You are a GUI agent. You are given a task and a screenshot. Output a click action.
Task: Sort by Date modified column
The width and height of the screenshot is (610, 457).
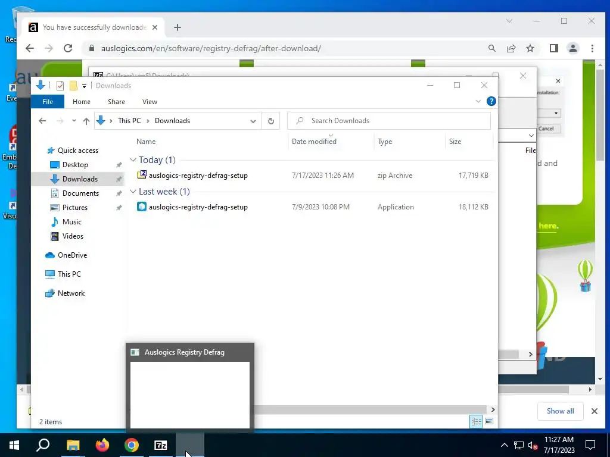(314, 142)
